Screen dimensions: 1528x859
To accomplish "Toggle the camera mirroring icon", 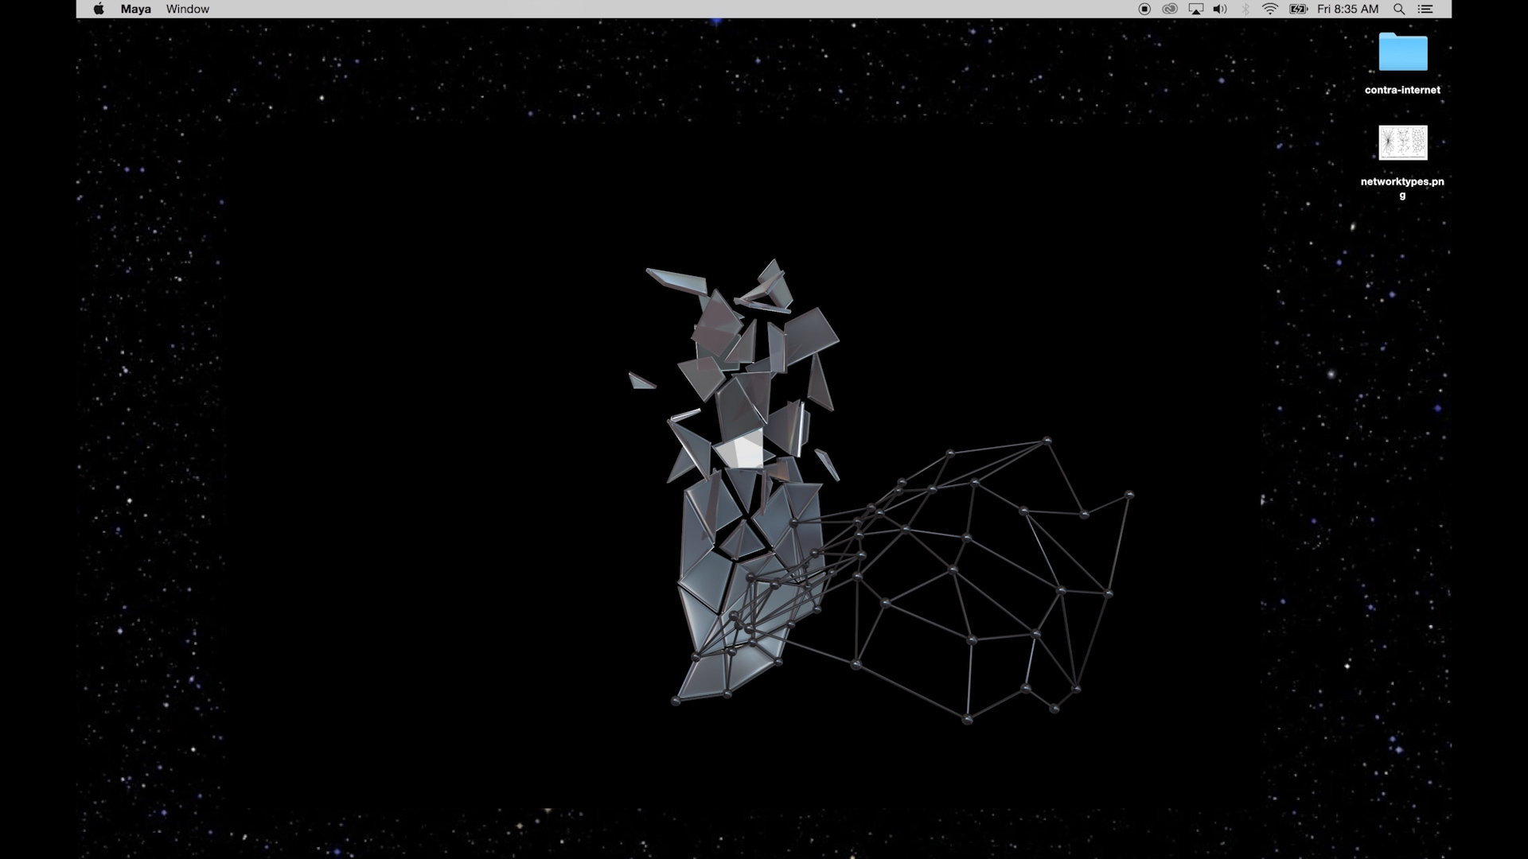I will [1195, 10].
